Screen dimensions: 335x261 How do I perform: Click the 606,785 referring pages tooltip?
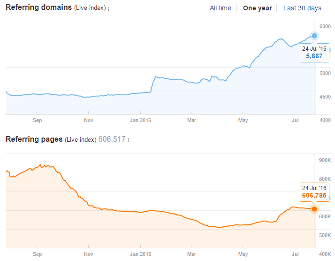coord(314,192)
